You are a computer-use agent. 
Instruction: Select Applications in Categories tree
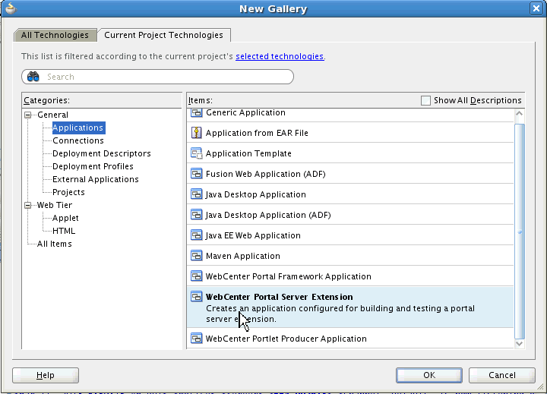(x=78, y=128)
